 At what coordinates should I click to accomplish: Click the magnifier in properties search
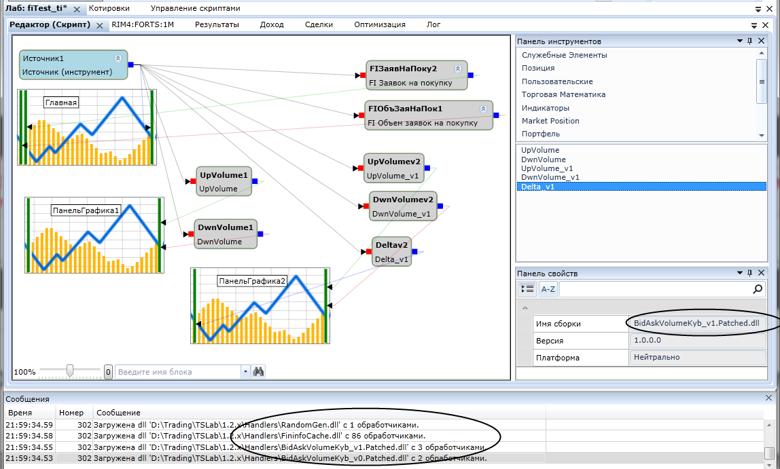click(758, 289)
